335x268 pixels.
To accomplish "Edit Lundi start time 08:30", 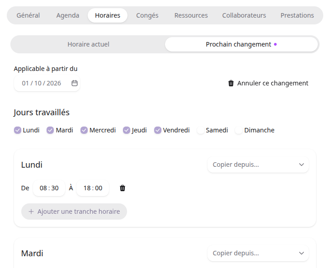I will point(49,188).
